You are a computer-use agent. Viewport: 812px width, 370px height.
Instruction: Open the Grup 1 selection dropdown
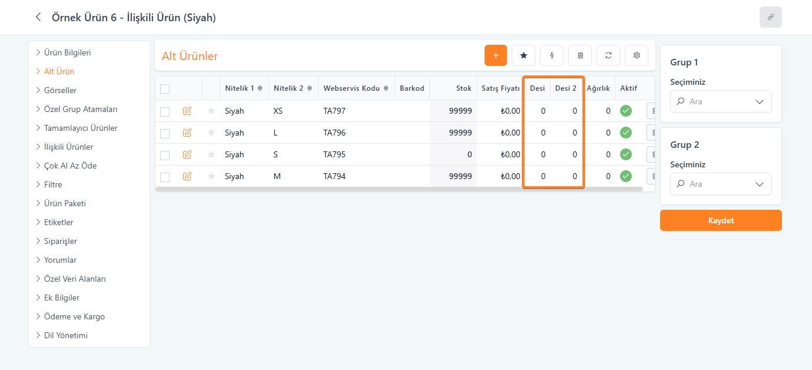click(x=721, y=101)
